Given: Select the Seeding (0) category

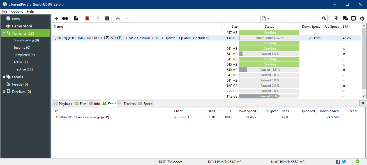Looking at the screenshot, I should [22, 48].
